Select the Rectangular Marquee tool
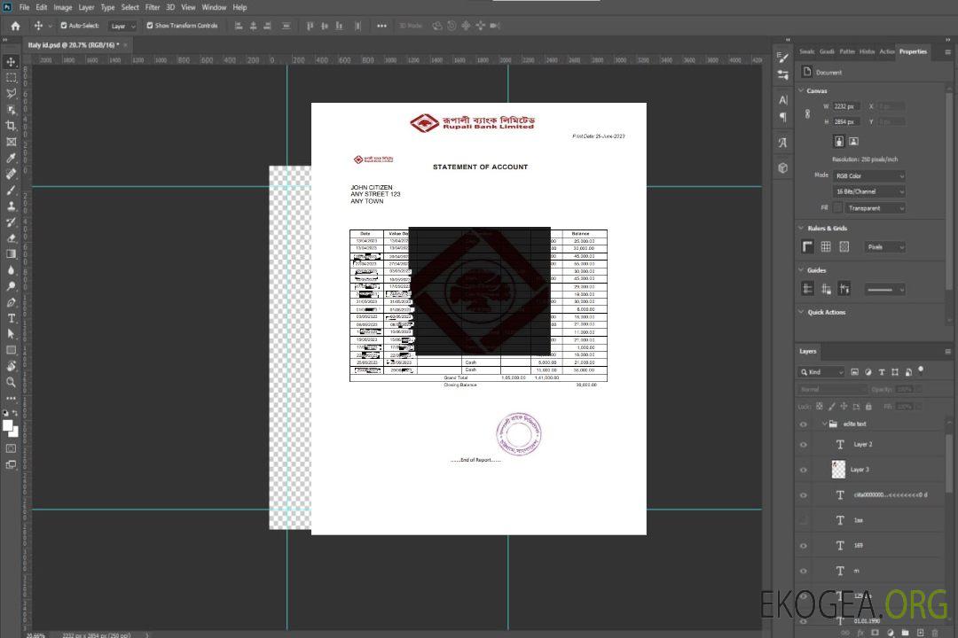958x638 pixels. click(x=11, y=78)
